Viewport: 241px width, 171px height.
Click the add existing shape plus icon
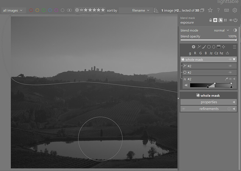coord(193,47)
